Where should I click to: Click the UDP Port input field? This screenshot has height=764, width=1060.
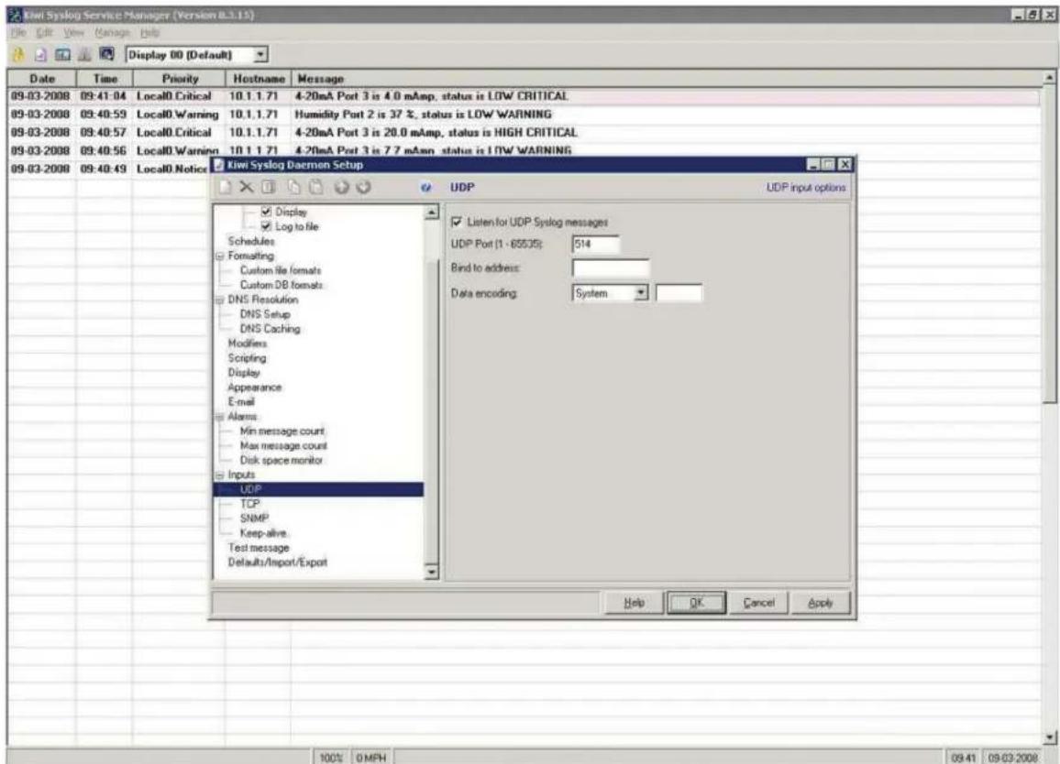click(x=596, y=244)
